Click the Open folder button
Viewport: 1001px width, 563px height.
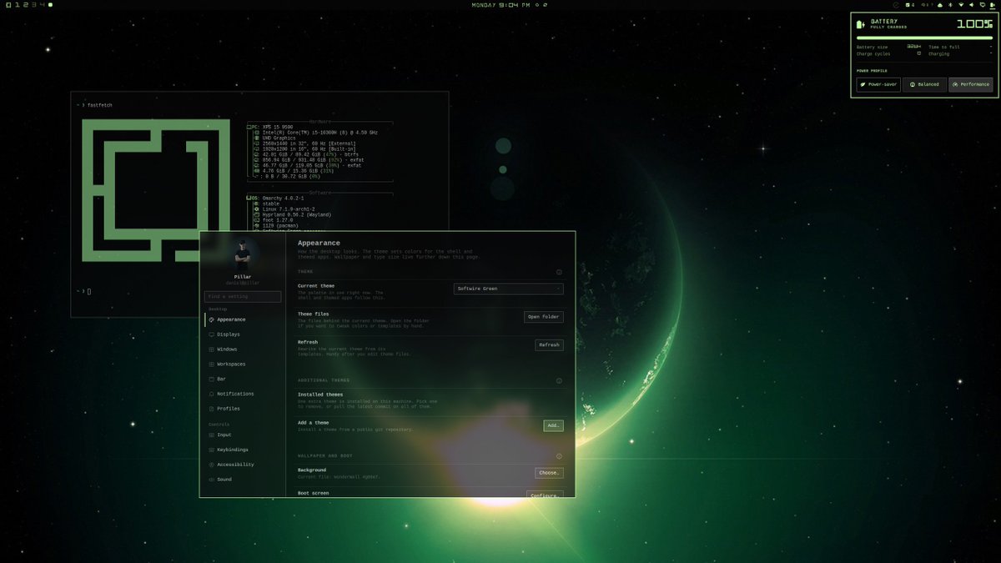(544, 317)
